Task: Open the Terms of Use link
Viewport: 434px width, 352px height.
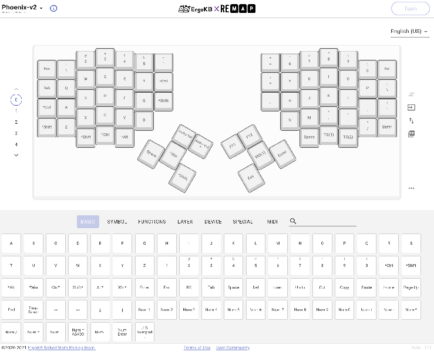Action: pyautogui.click(x=197, y=348)
